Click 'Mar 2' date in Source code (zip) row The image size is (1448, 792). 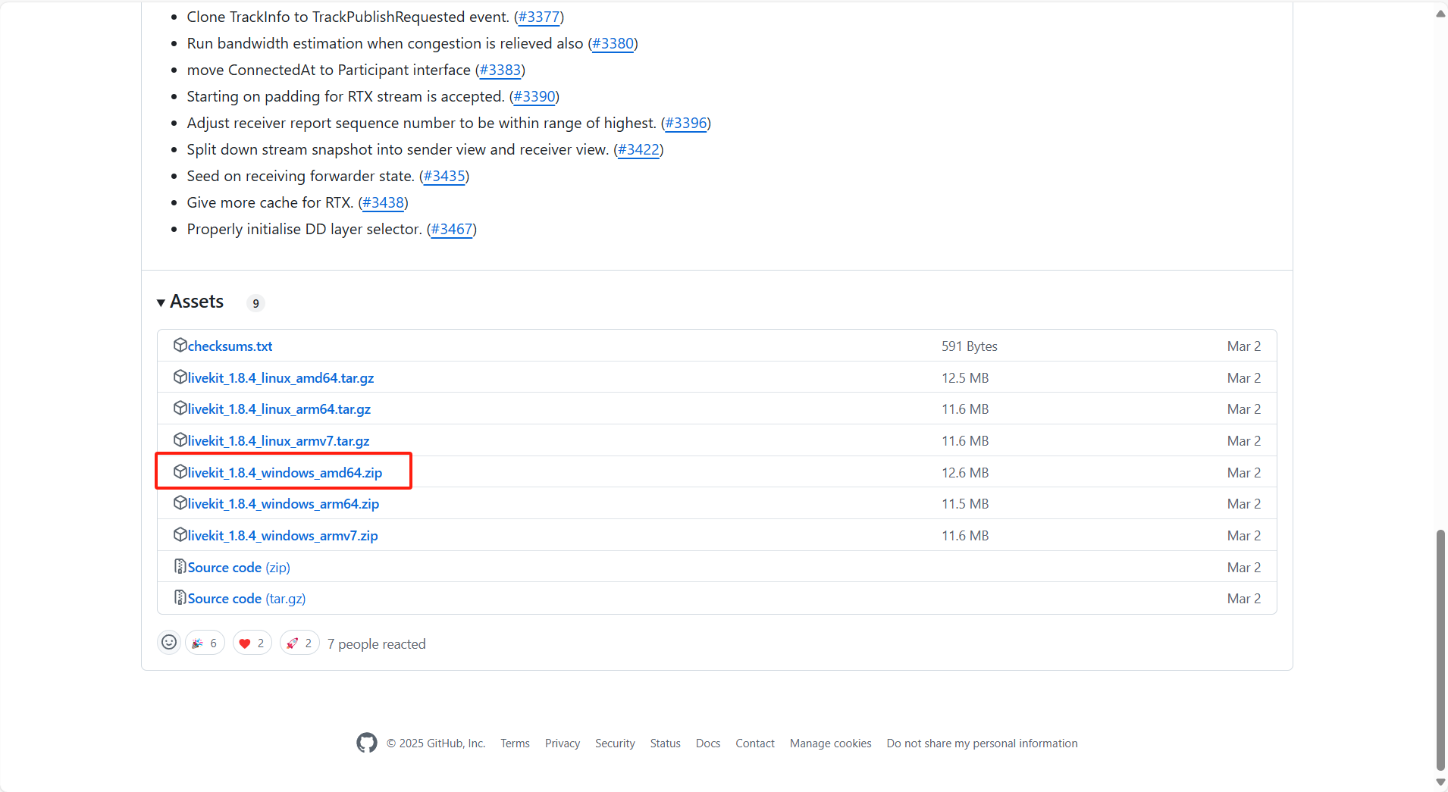click(x=1244, y=568)
